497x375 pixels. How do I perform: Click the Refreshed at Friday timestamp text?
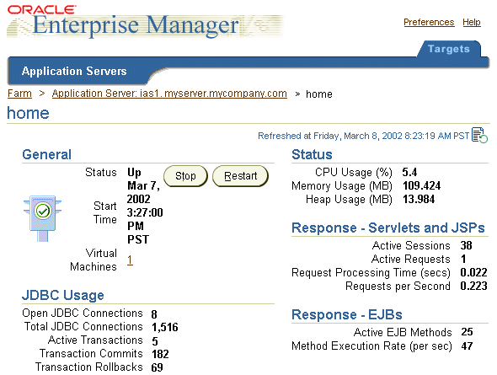363,136
